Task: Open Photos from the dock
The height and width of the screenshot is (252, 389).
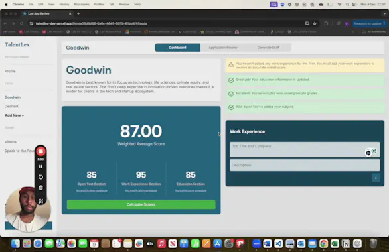Action: pos(72,244)
